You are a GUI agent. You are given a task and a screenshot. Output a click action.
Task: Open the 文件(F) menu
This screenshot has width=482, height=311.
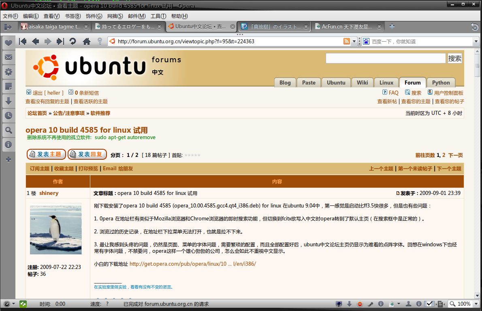pos(11,16)
